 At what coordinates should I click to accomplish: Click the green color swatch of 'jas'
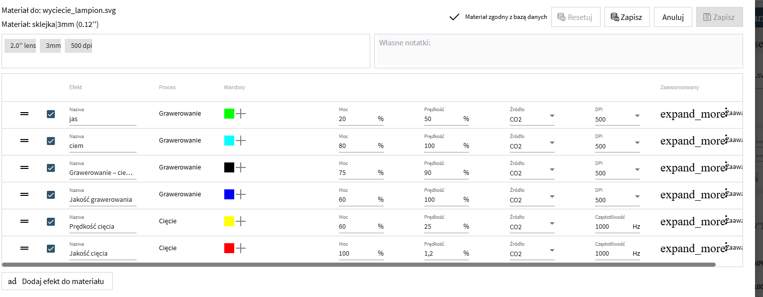(x=229, y=114)
